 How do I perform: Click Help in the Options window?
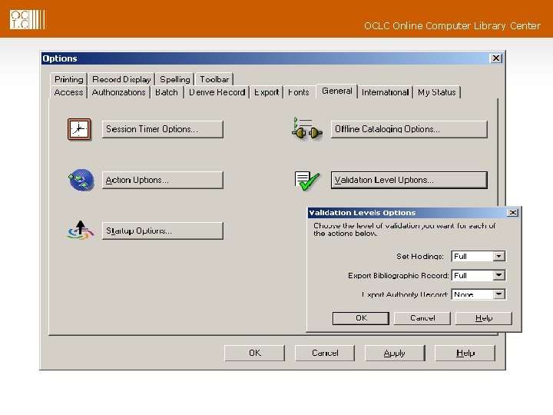(x=465, y=353)
